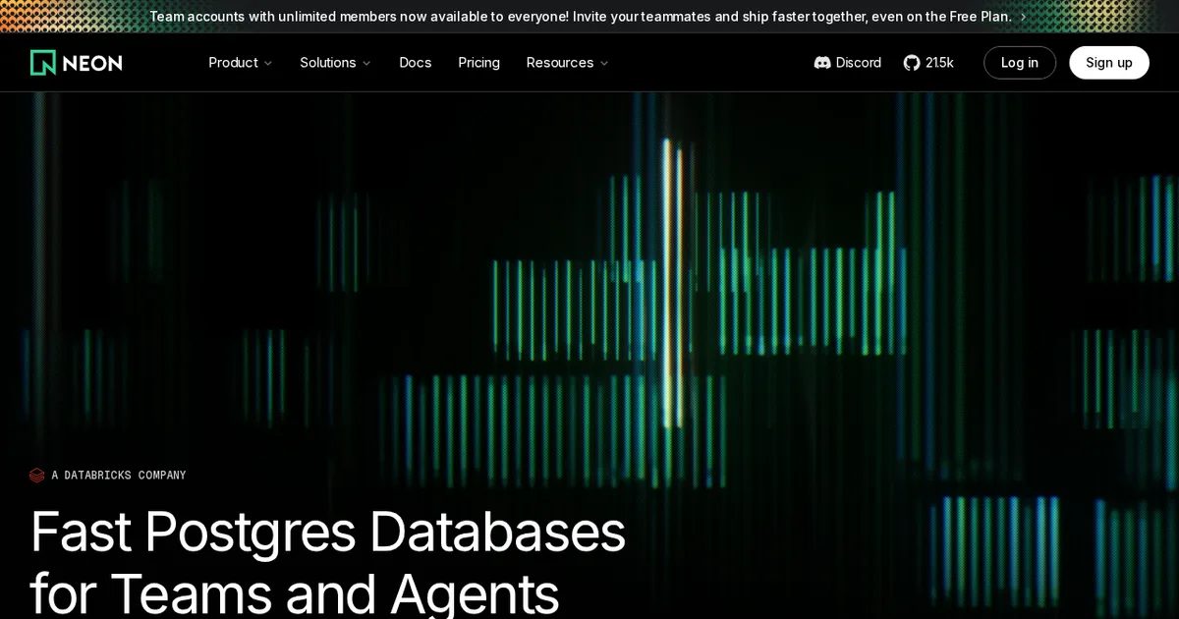1179x619 pixels.
Task: Click the Neon logo in the header
Action: tap(77, 63)
